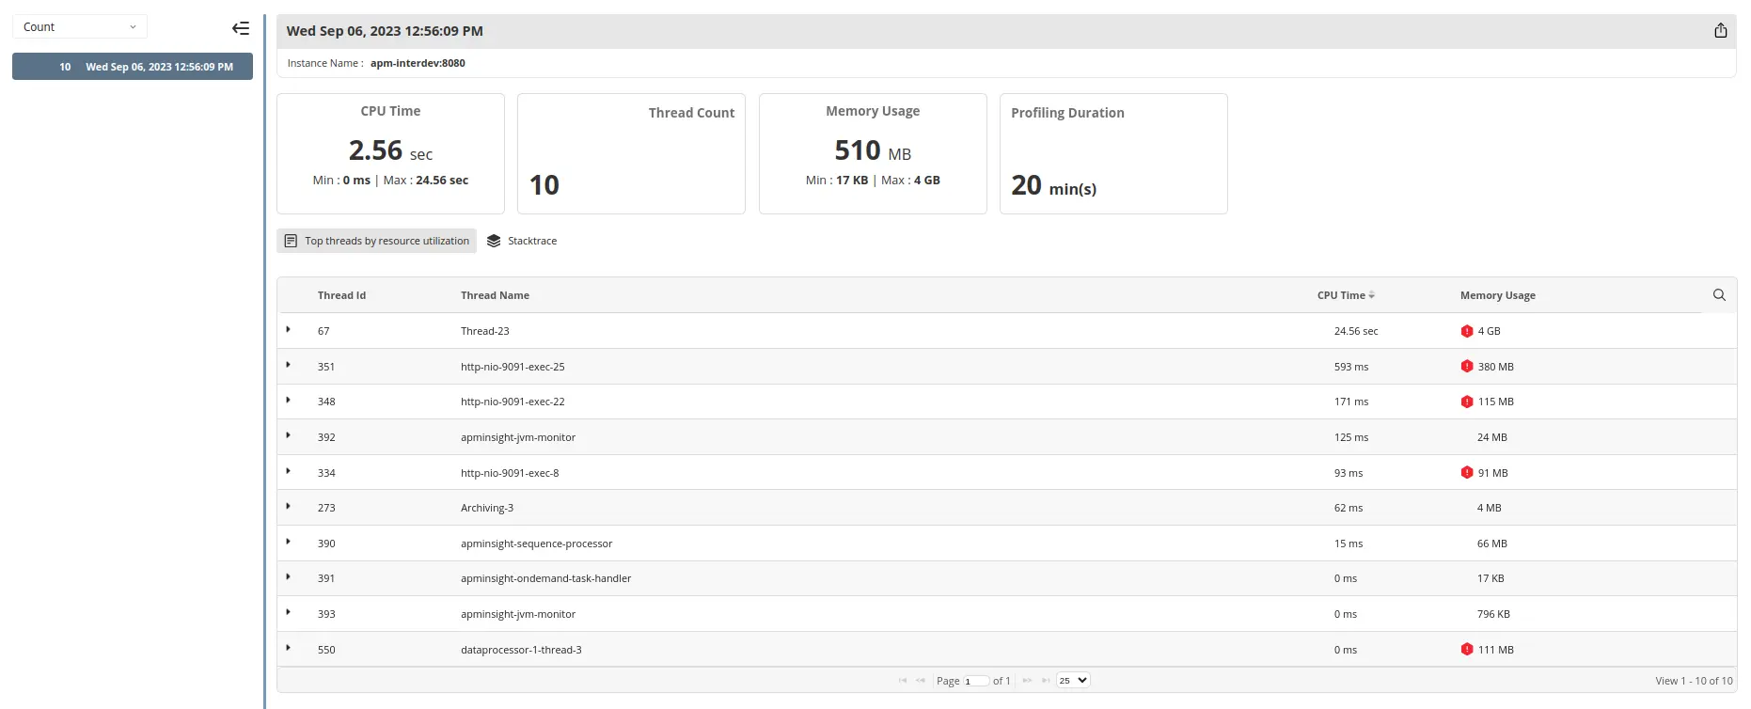Click critical memory alert icon for Thread-23
Screen dimensions: 1751x709
click(1466, 331)
